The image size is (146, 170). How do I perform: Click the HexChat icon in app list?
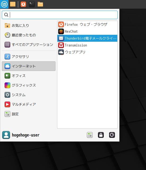[61, 31]
